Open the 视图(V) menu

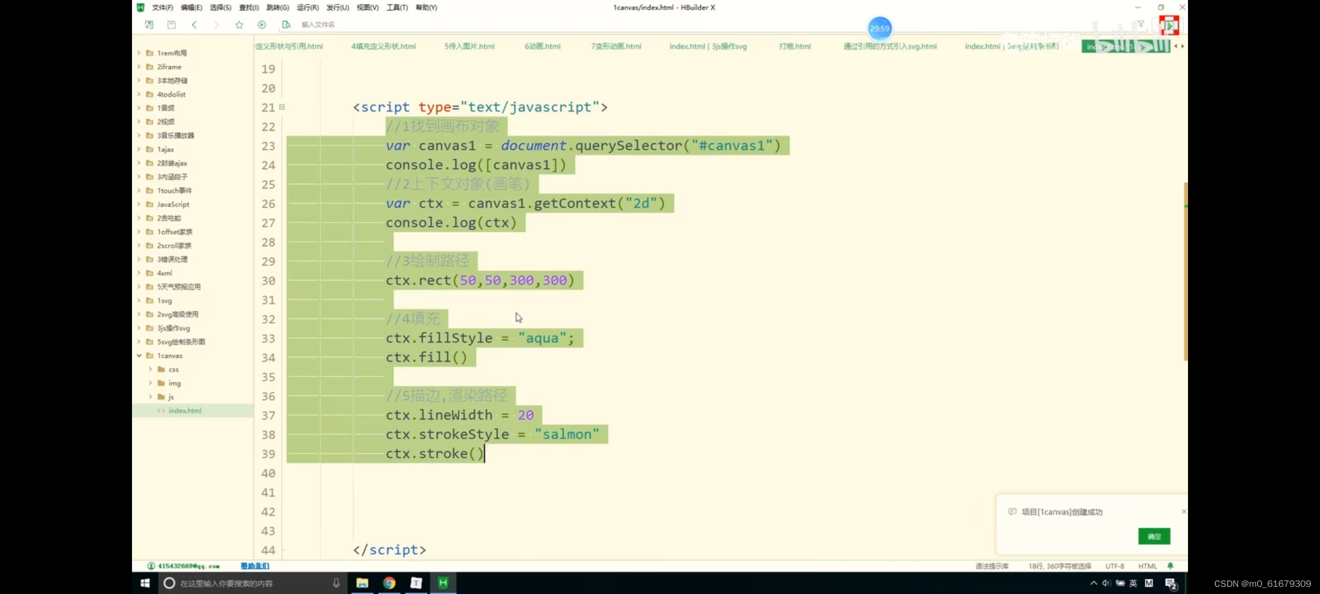pos(367,8)
